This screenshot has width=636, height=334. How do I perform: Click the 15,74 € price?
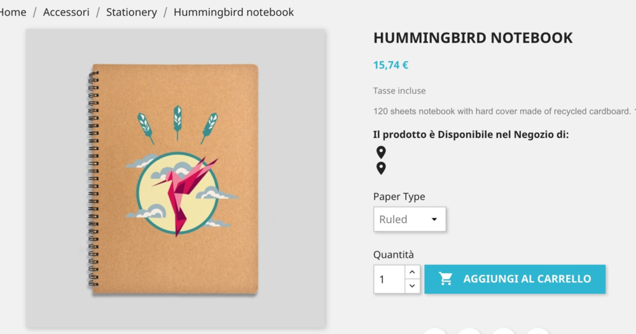(x=391, y=65)
